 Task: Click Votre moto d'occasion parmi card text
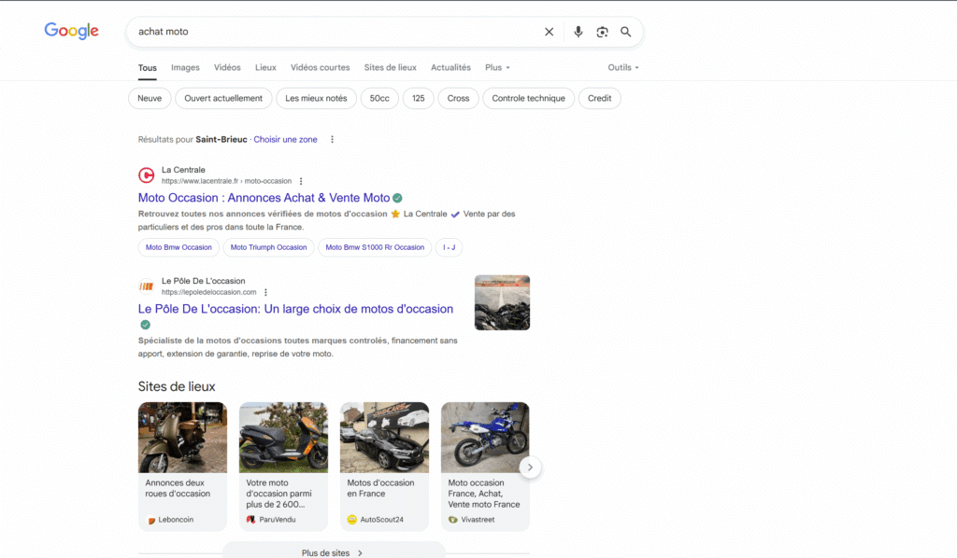[x=279, y=494]
